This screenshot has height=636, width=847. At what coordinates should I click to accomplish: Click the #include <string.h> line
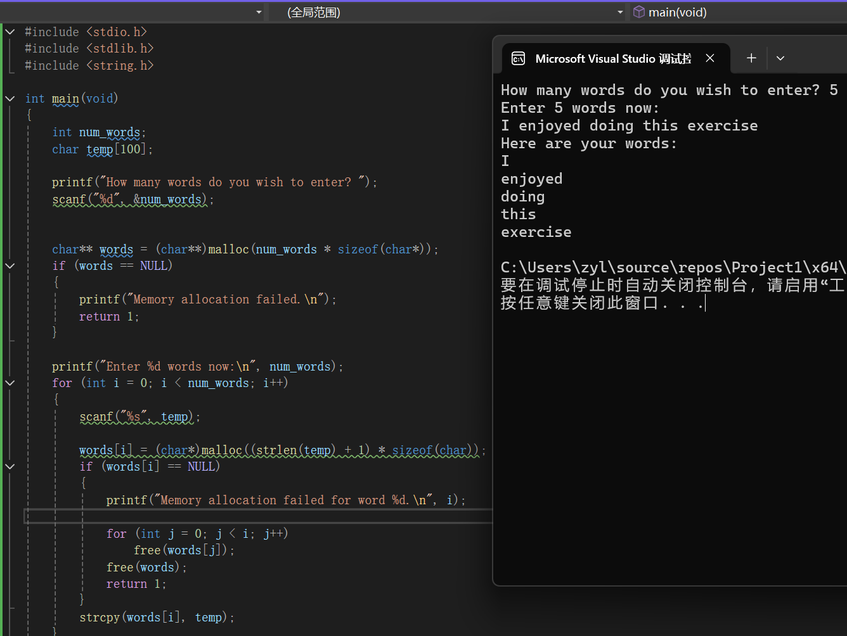pyautogui.click(x=89, y=65)
